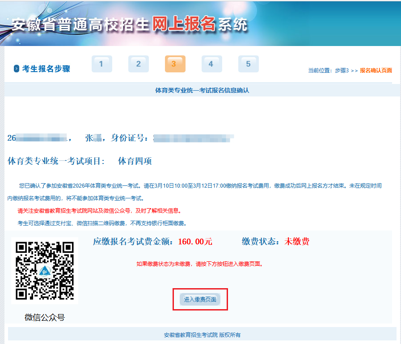Click 步骤3 in the breadcrumb trail
Image resolution: width=401 pixels, height=344 pixels.
342,71
